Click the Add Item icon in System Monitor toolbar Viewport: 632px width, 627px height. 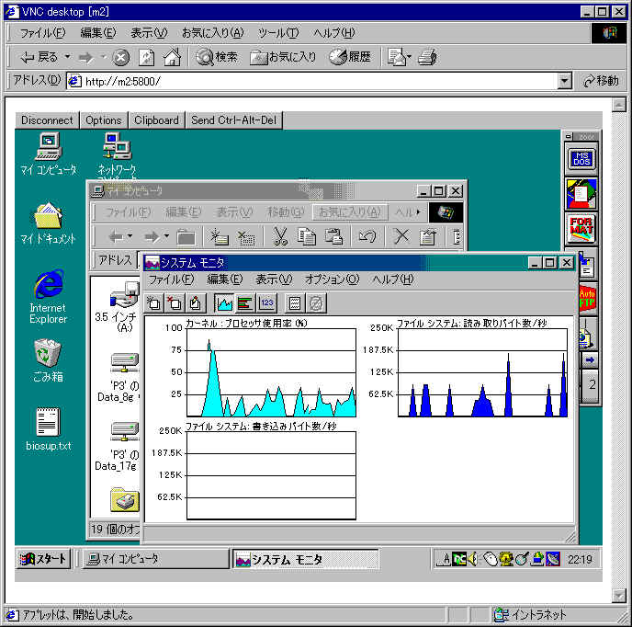[153, 302]
